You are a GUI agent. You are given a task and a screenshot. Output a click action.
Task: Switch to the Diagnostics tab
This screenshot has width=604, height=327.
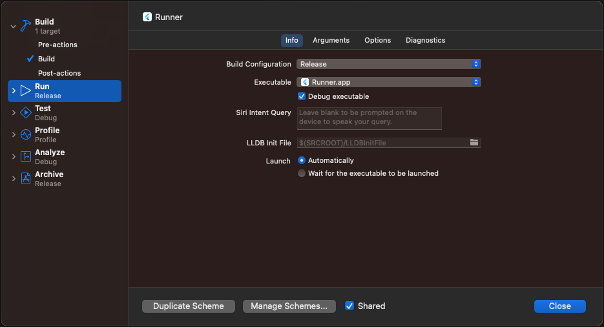tap(425, 40)
